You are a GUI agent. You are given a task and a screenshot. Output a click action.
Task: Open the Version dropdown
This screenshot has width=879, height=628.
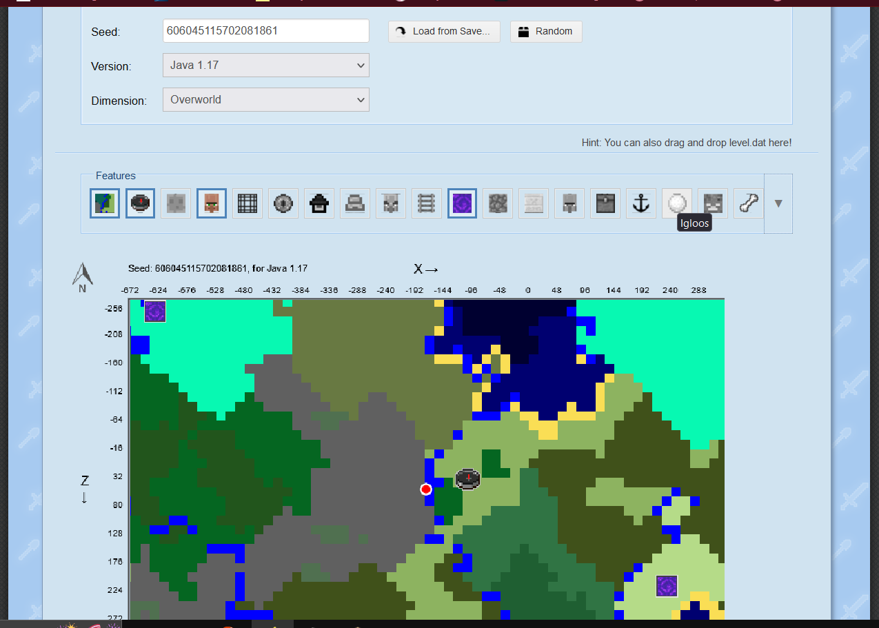(x=266, y=65)
